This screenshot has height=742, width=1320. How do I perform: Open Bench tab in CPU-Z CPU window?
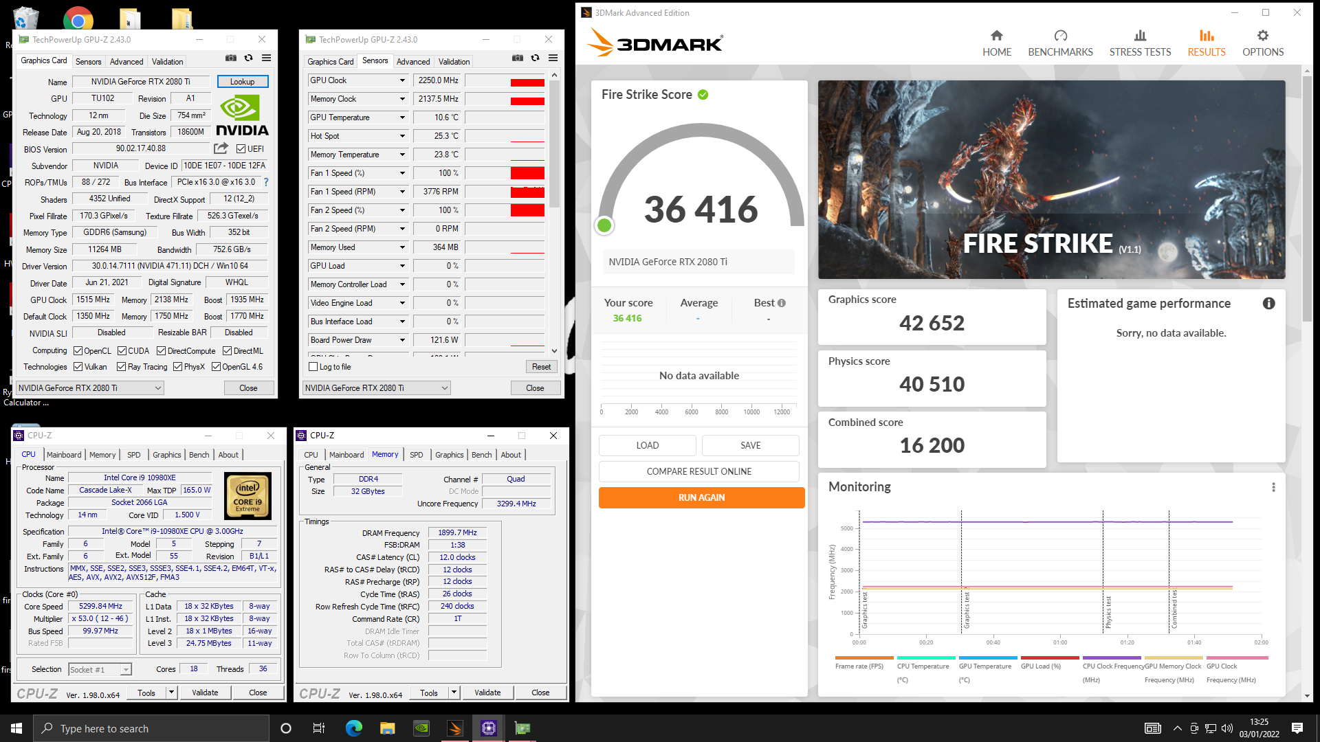point(199,455)
